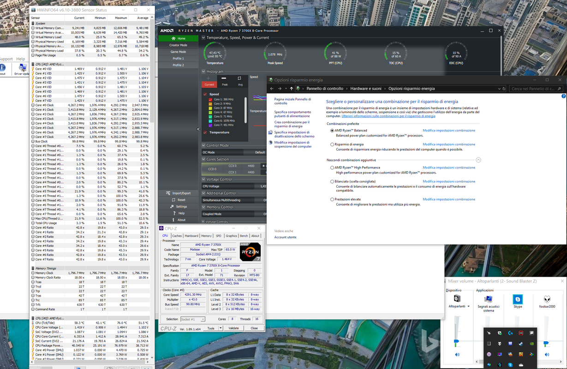Screen dimensions: 567x369
Task: Collapse Control Mode section
Action: 204,145
